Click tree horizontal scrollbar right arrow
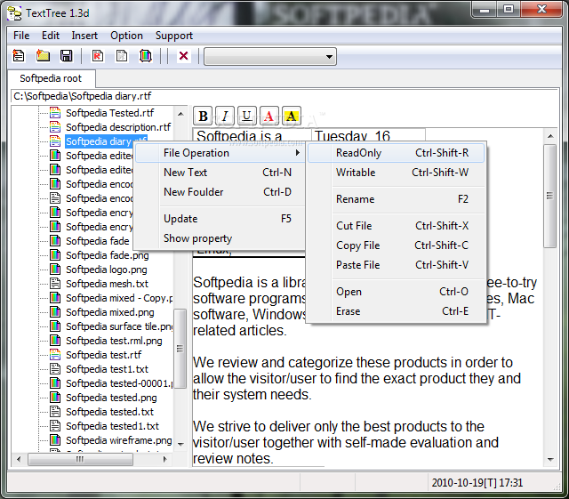 [x=165, y=459]
